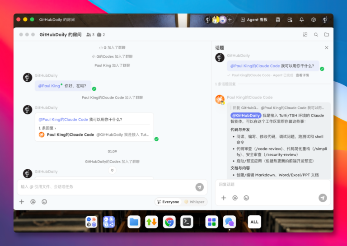Click the ALL button in dock

[x=254, y=222]
